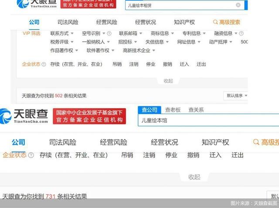Screen dimensions: 279x208
Task: Expand the 商标信息 filter dropdown
Action: coord(162,33)
